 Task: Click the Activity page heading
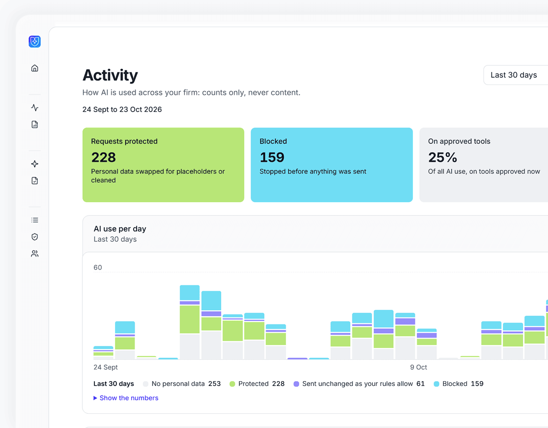tap(110, 75)
